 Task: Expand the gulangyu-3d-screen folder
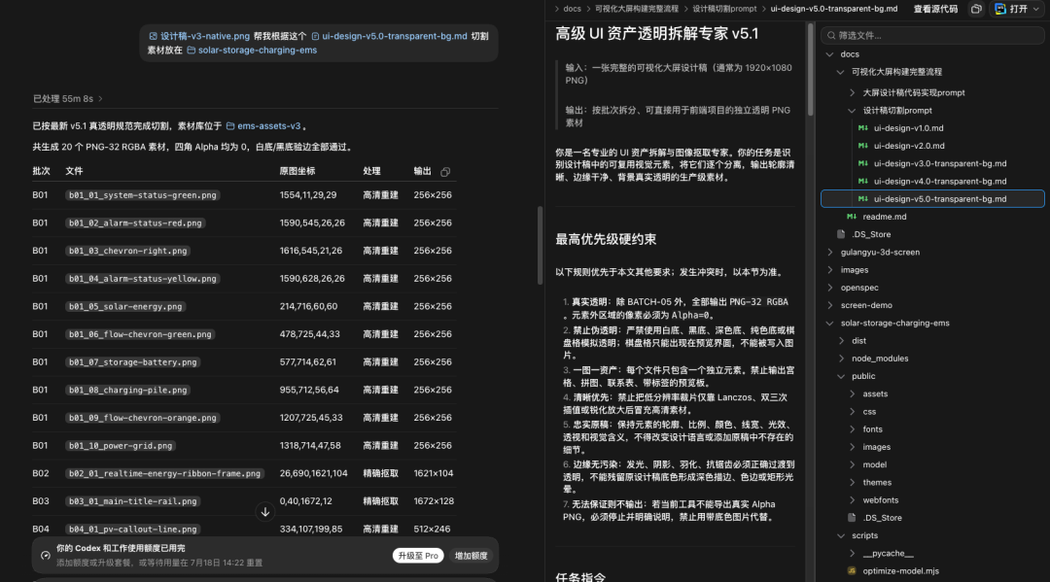(x=830, y=253)
